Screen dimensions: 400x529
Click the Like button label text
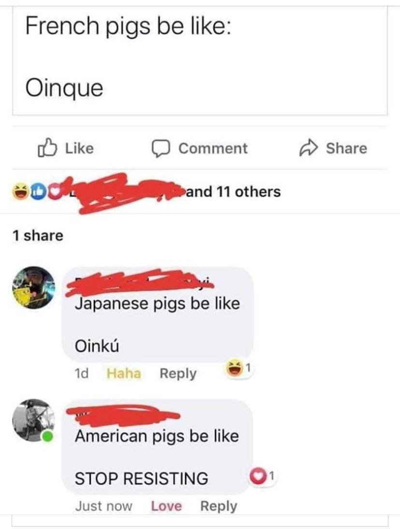coord(79,148)
